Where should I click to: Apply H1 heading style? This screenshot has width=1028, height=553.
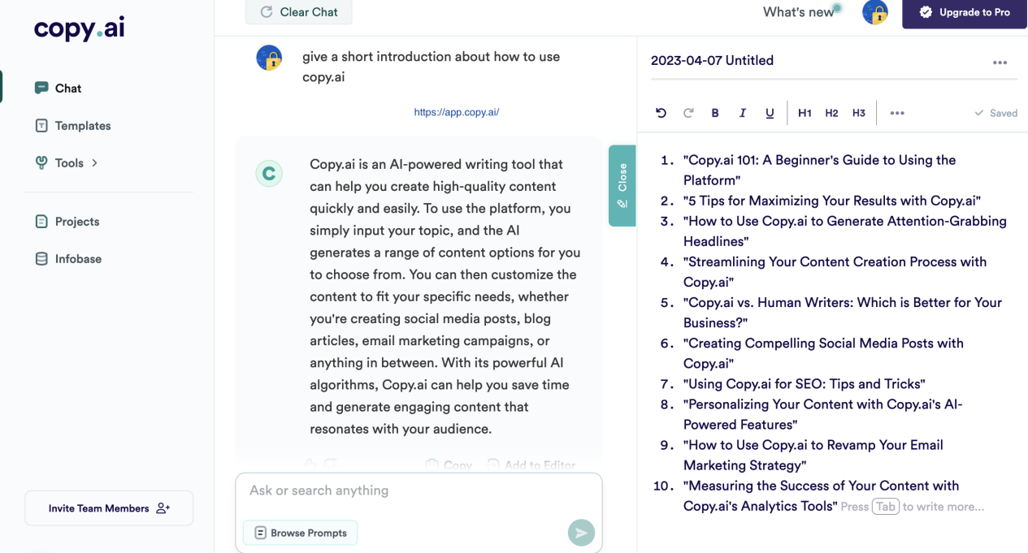pyautogui.click(x=805, y=113)
